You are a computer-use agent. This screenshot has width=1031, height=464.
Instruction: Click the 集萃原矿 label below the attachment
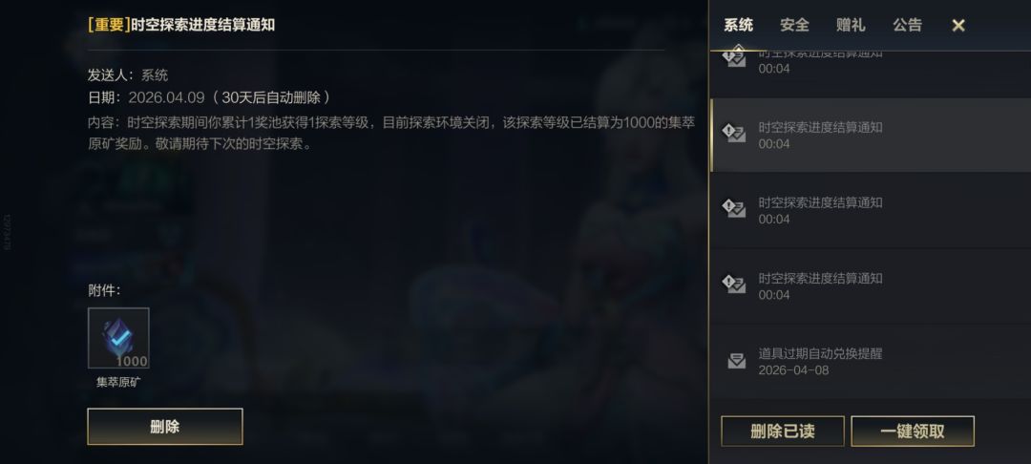[118, 382]
